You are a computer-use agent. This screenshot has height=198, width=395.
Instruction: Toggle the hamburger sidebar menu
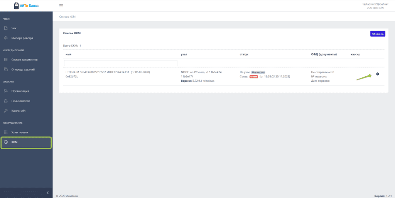click(x=61, y=6)
